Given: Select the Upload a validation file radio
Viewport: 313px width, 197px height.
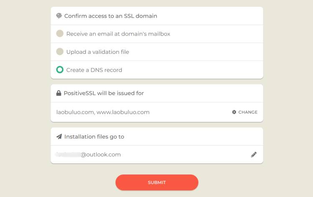Looking at the screenshot, I should tap(60, 51).
